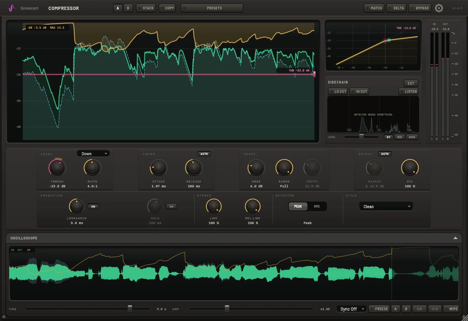Click oscilloscope snapshot A button
The width and height of the screenshot is (468, 321).
point(396,309)
